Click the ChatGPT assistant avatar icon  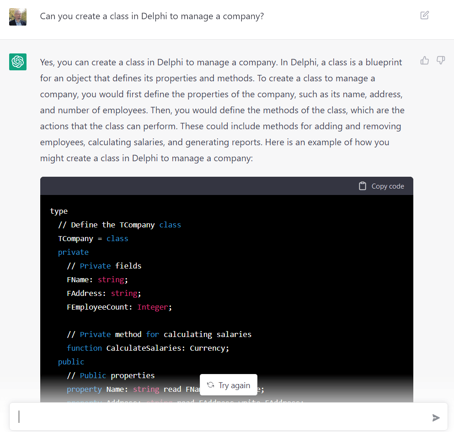[17, 62]
